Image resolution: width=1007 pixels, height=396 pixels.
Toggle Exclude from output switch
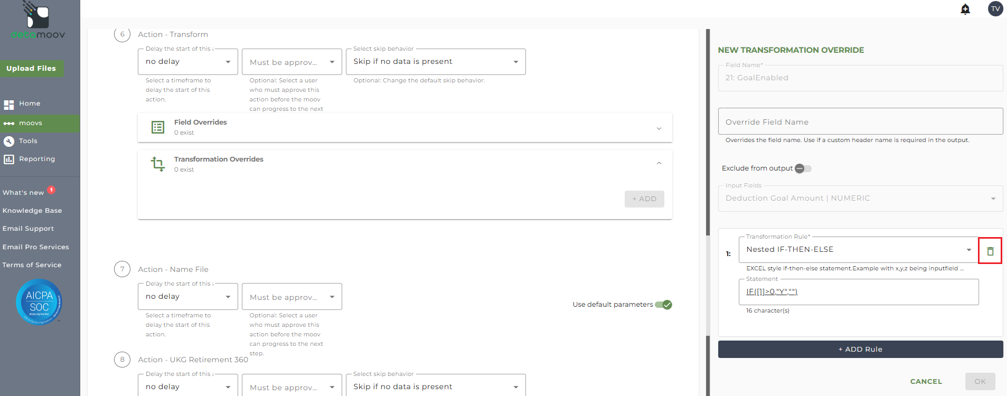803,168
